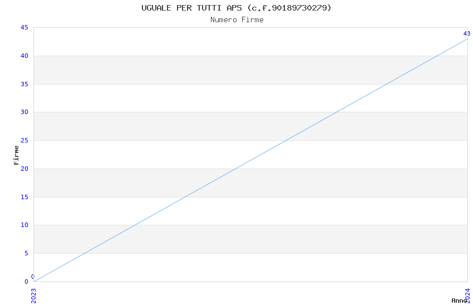Click the data point label 43
473x306 pixels.
(x=466, y=33)
